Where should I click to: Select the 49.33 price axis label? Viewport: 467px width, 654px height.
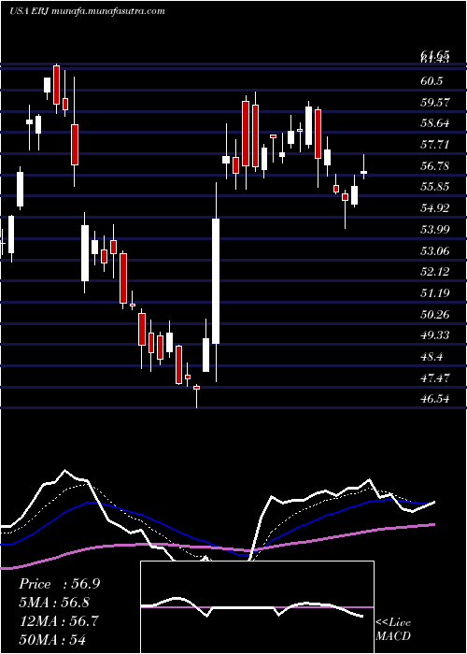pos(435,335)
